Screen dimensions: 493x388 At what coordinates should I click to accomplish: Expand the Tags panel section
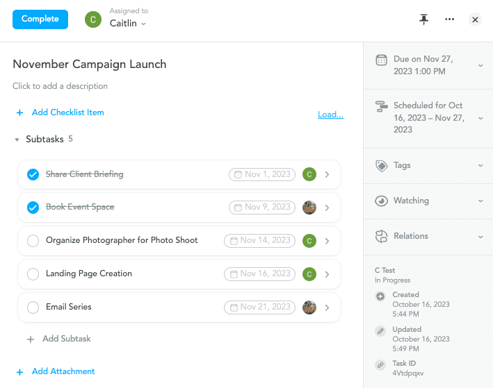480,166
